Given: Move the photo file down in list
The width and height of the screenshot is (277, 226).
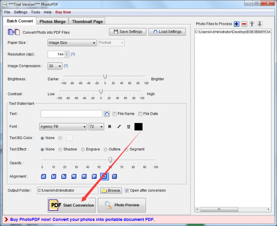Looking at the screenshot, I should click(260, 24).
